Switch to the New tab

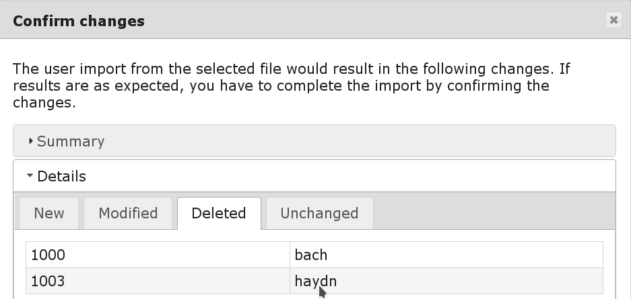coord(49,214)
